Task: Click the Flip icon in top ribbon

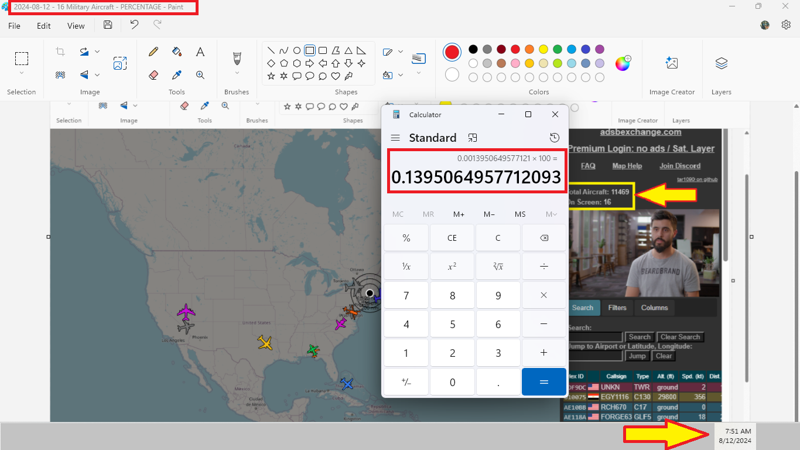Action: pyautogui.click(x=84, y=74)
